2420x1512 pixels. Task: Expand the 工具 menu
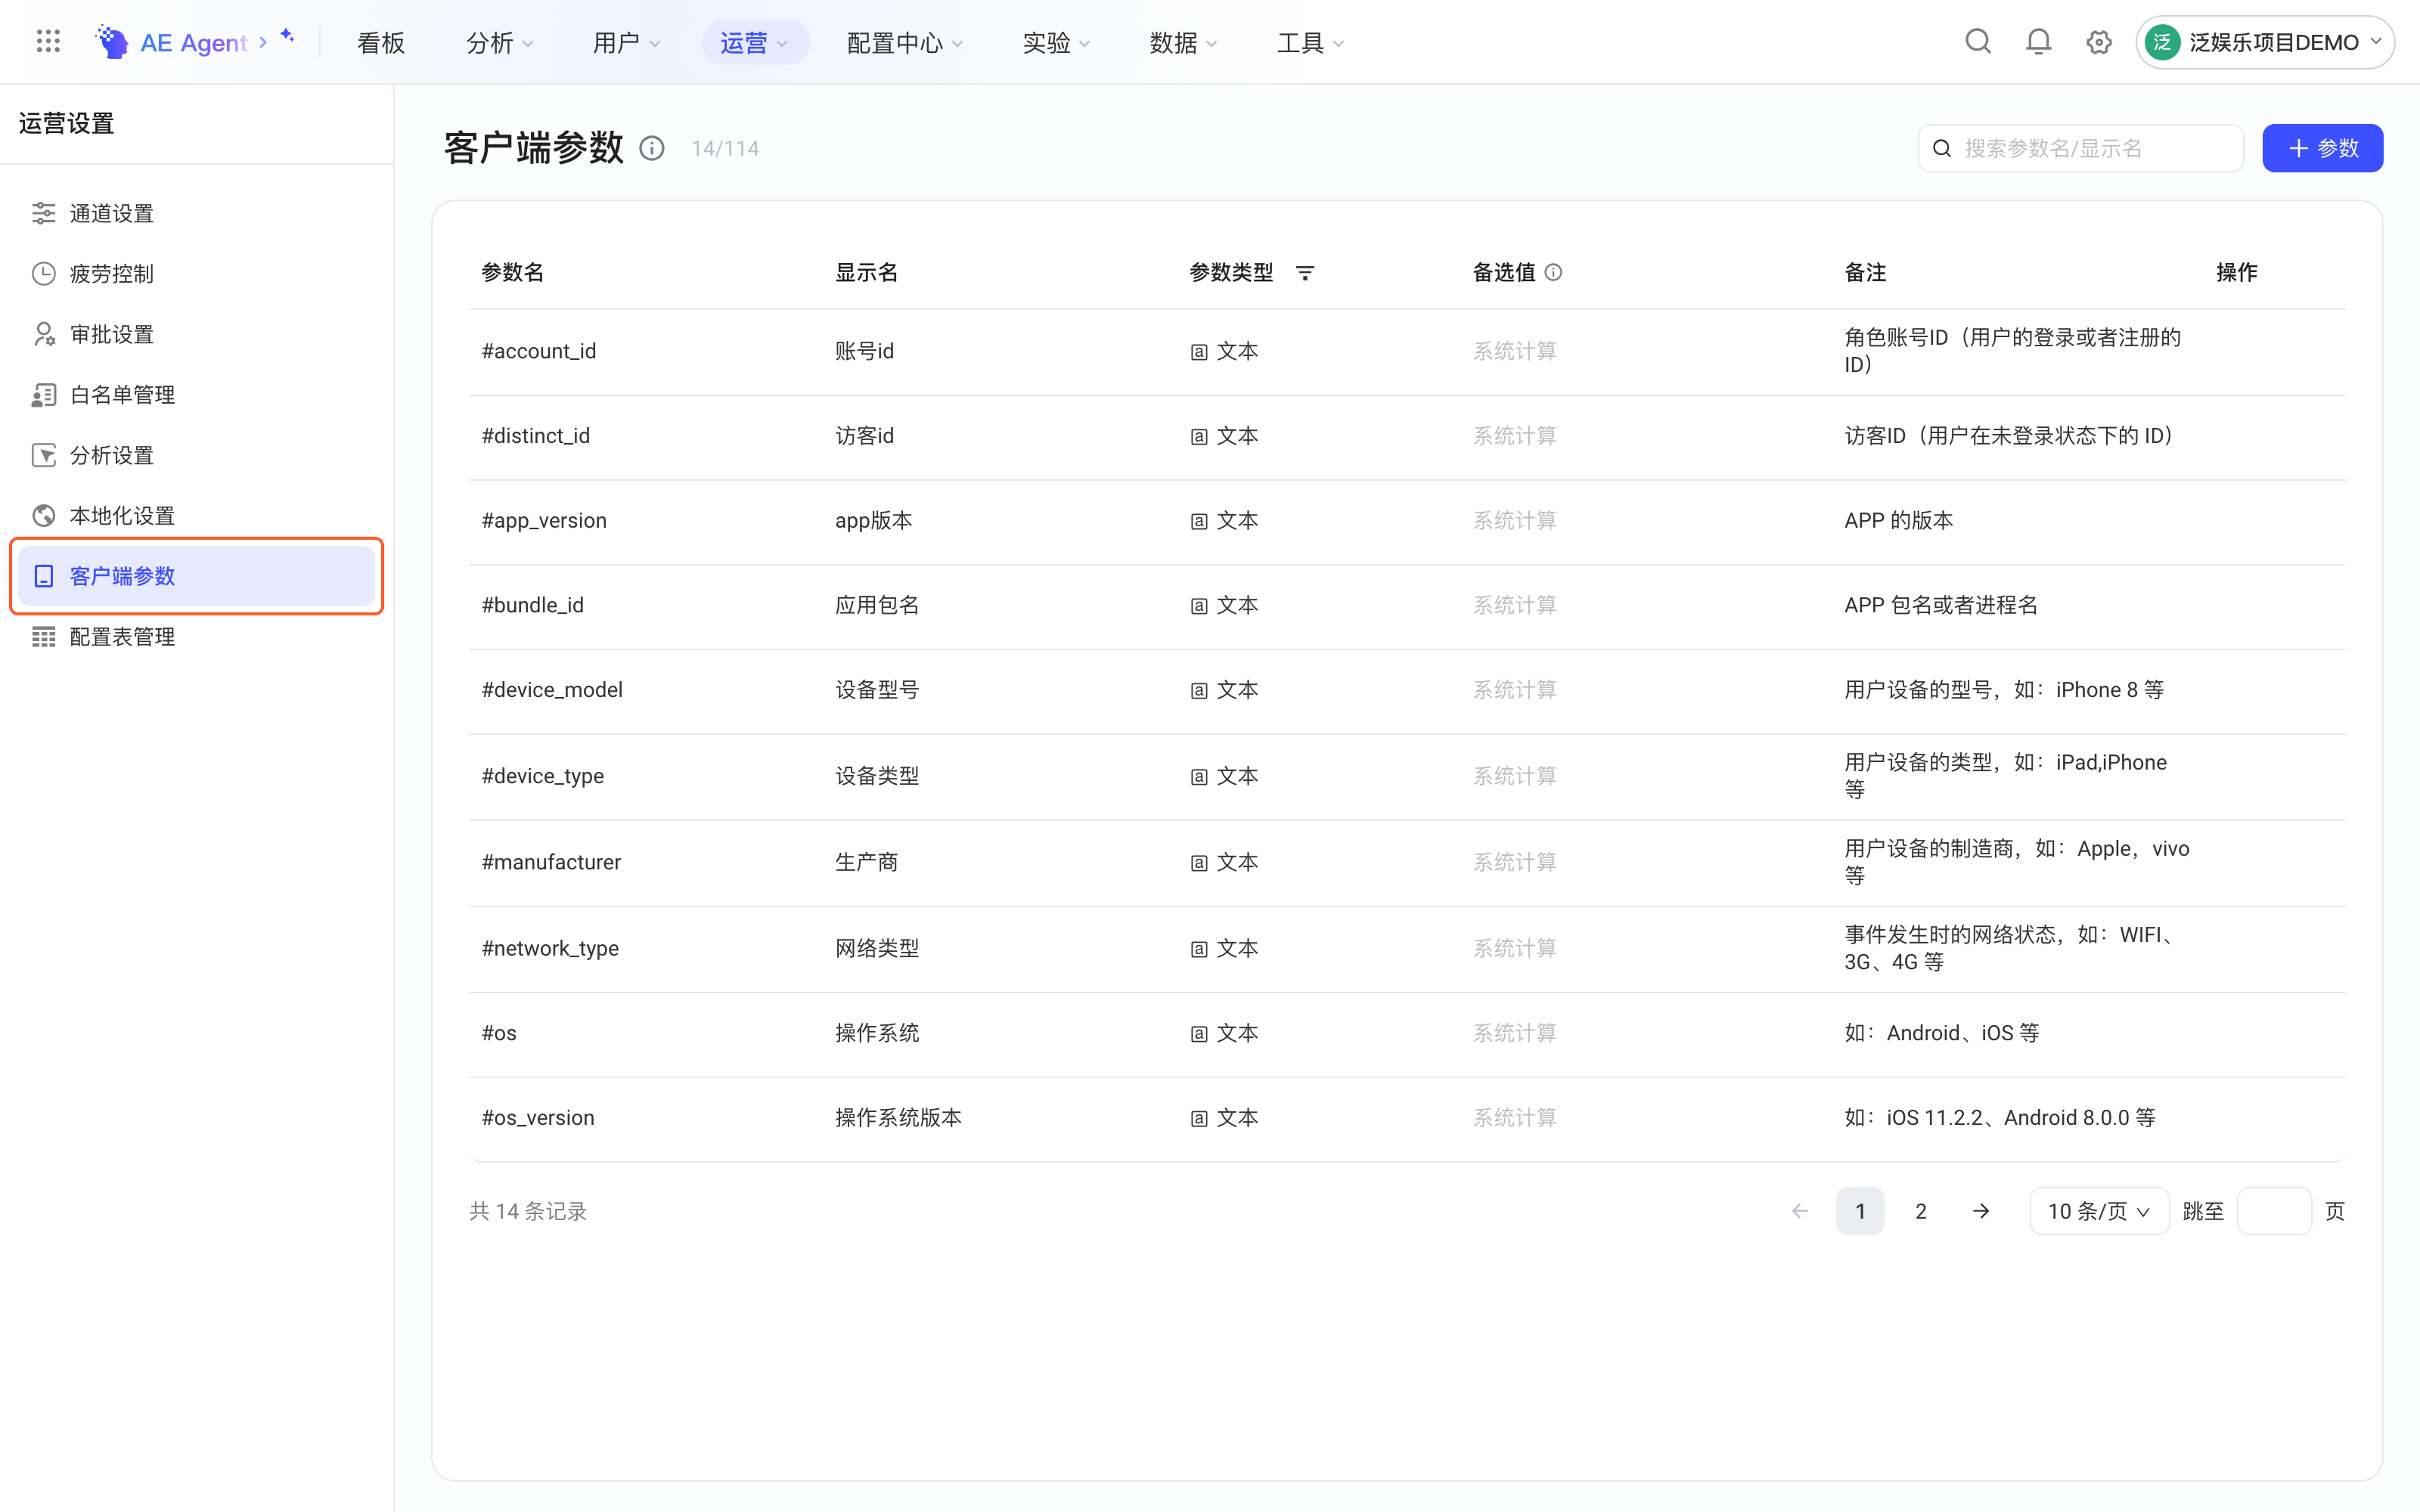pyautogui.click(x=1310, y=42)
